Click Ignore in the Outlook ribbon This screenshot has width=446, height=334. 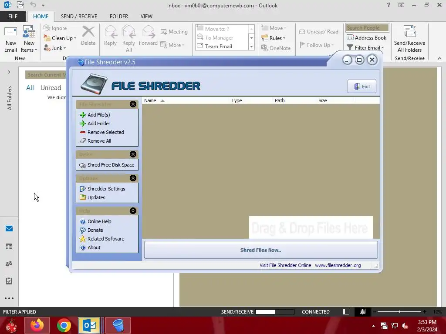point(55,28)
